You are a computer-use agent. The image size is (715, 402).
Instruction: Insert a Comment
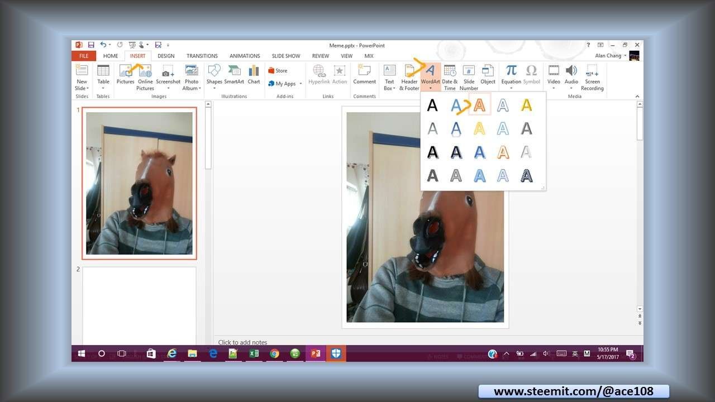click(364, 75)
